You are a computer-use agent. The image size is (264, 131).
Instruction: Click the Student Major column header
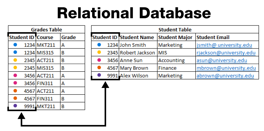point(176,38)
